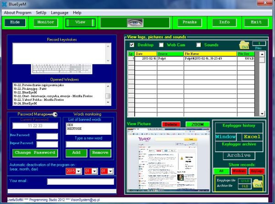The width and height of the screenshot is (275, 204).
Task: Show All records button
Action: [221, 171]
